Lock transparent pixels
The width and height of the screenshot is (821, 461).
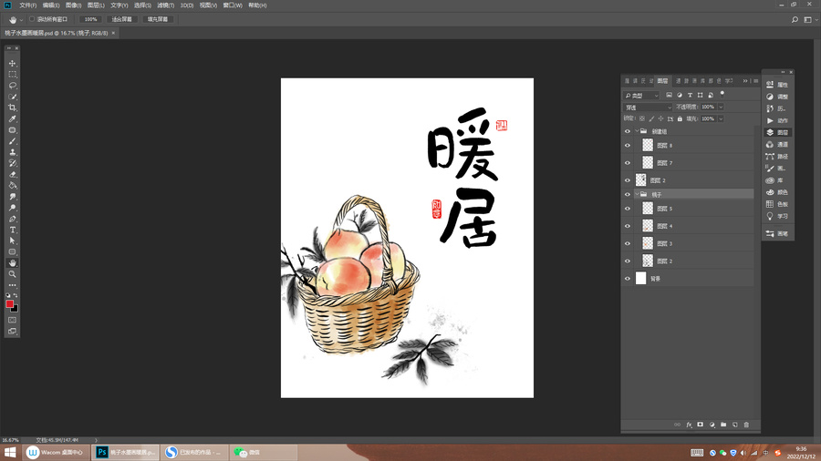[642, 118]
